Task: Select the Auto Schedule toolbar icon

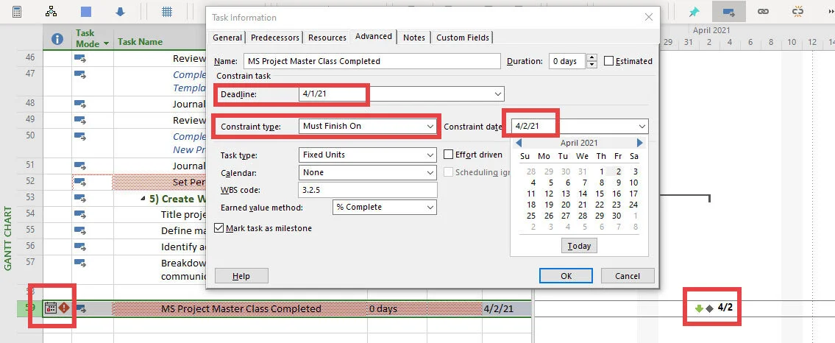Action: tap(728, 12)
